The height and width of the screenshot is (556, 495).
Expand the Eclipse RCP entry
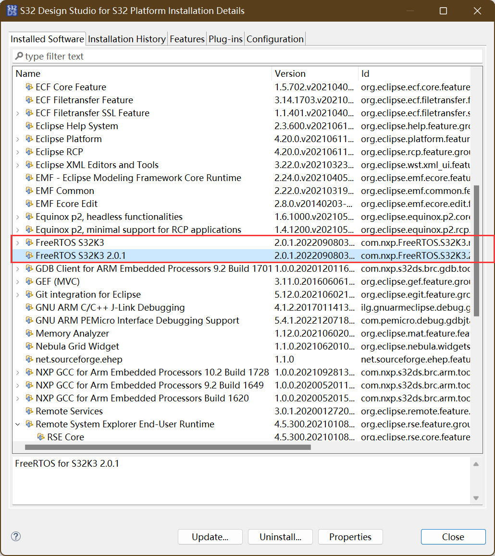coord(18,152)
